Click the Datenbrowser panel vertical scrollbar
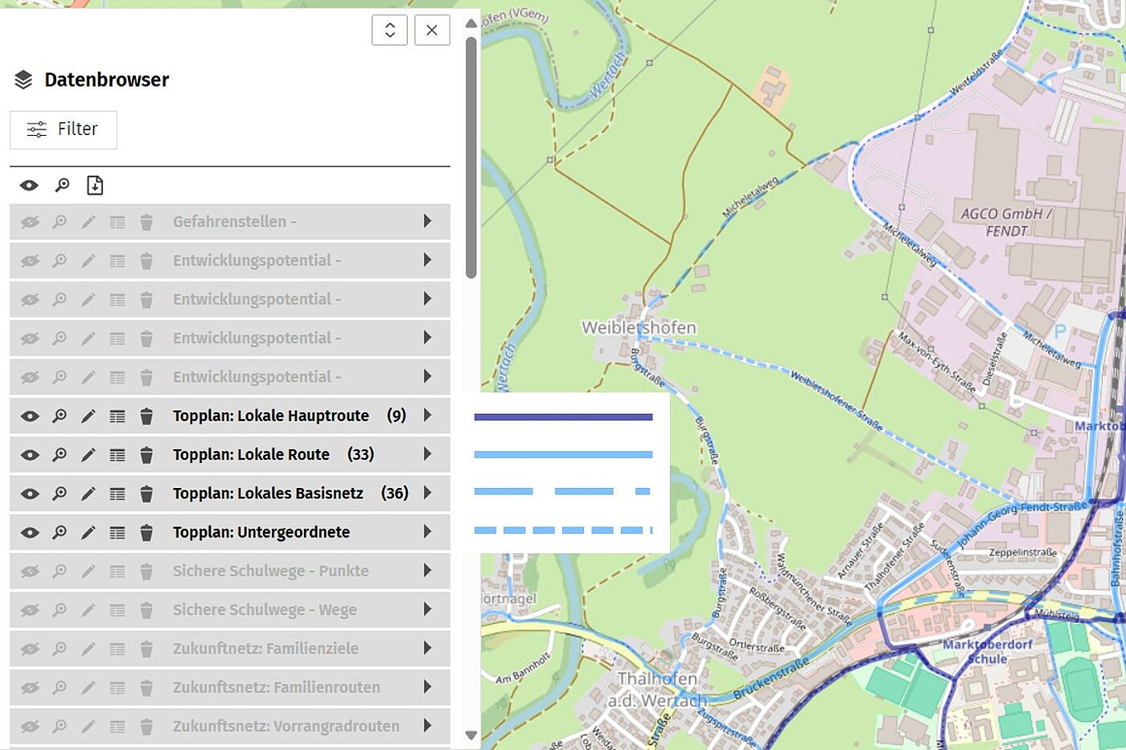The image size is (1126, 750). click(471, 158)
